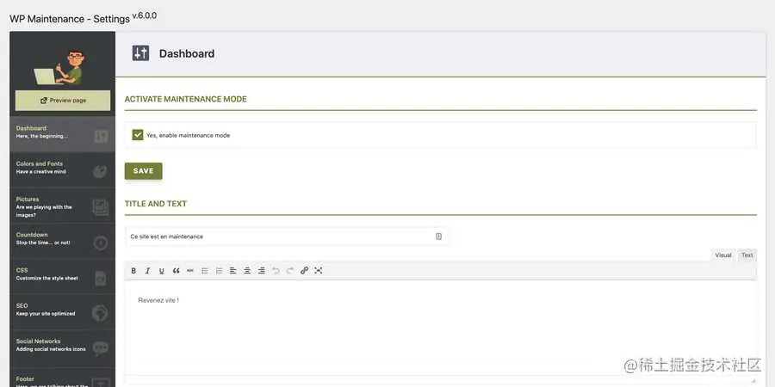775x387 pixels.
Task: Open the Colors and Fonts section
Action: pos(62,169)
